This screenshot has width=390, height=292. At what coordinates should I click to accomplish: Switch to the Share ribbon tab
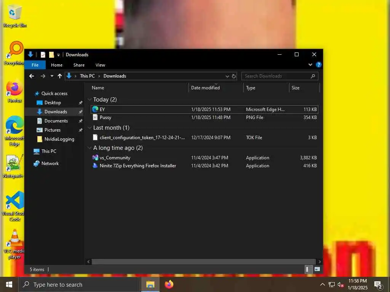(79, 65)
